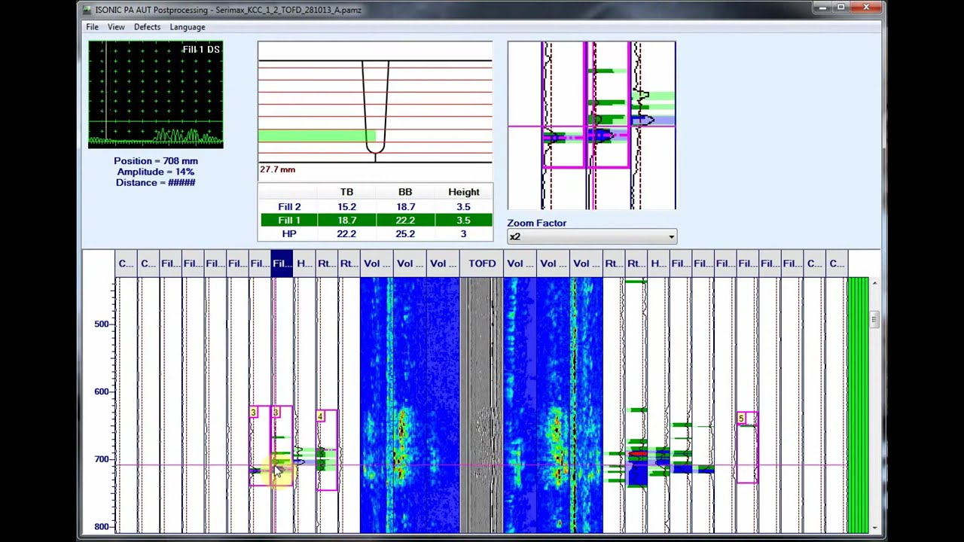Click the zoomed strip chart preview panel
This screenshot has height=542, width=964.
tap(592, 126)
